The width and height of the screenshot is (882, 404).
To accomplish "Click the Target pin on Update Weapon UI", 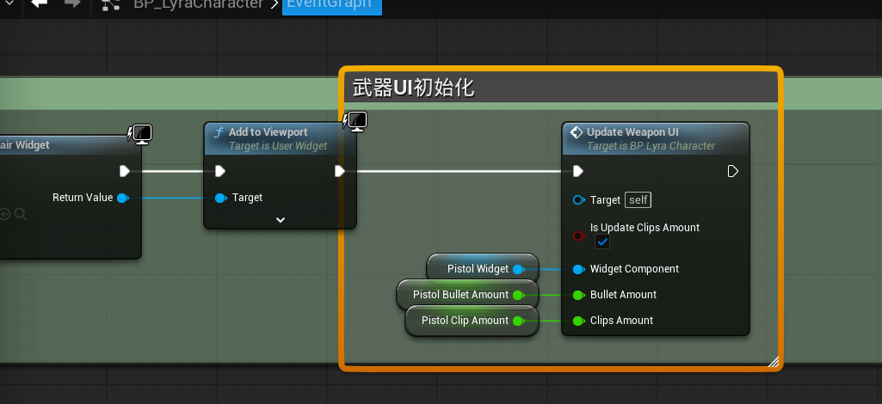I will (578, 200).
